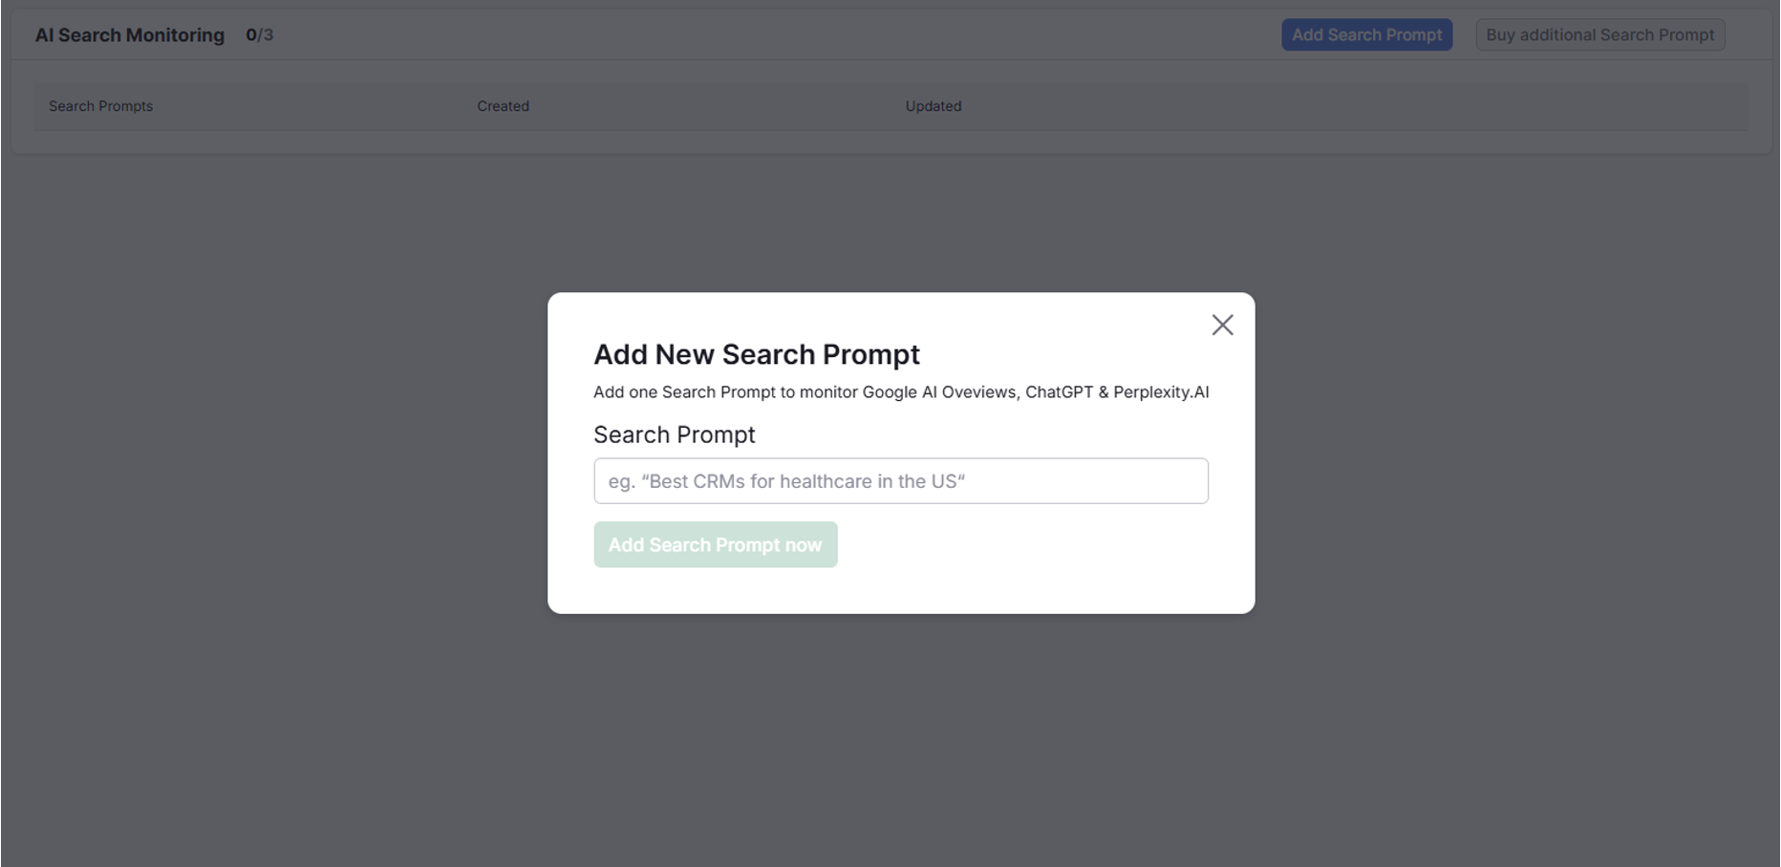
Task: Close the Add New Search Prompt dialog
Action: click(x=1222, y=325)
